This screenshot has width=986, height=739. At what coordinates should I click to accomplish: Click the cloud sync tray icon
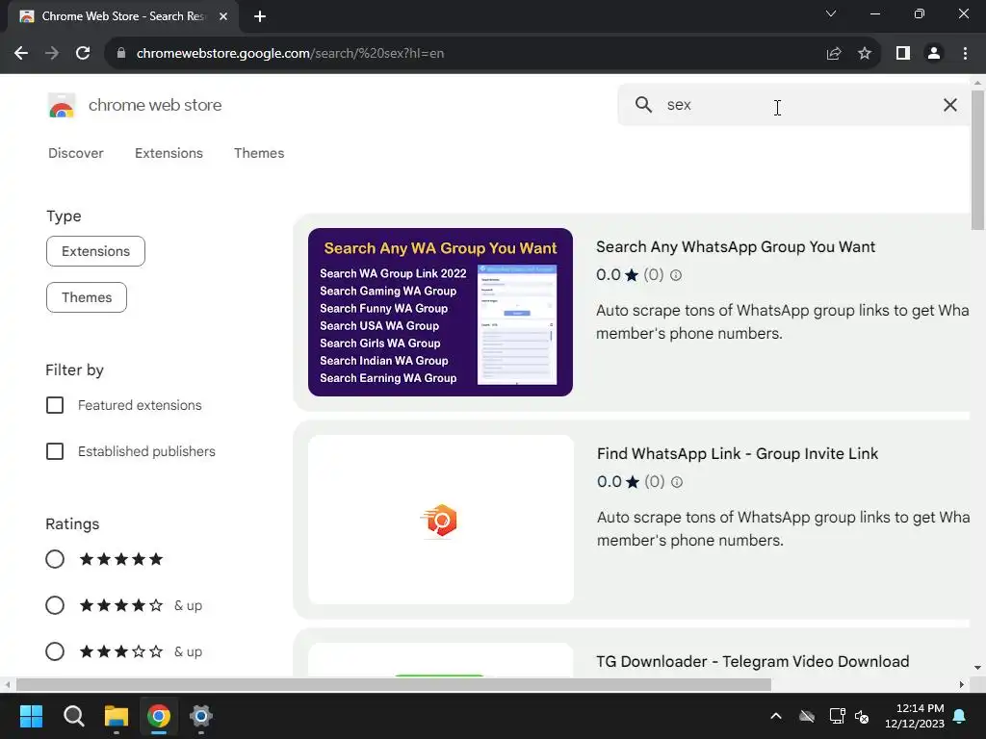click(807, 716)
